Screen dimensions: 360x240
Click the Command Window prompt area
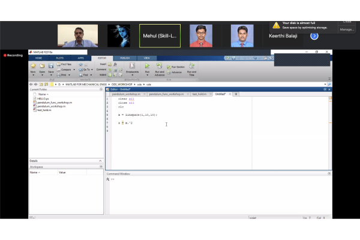[x=220, y=195]
